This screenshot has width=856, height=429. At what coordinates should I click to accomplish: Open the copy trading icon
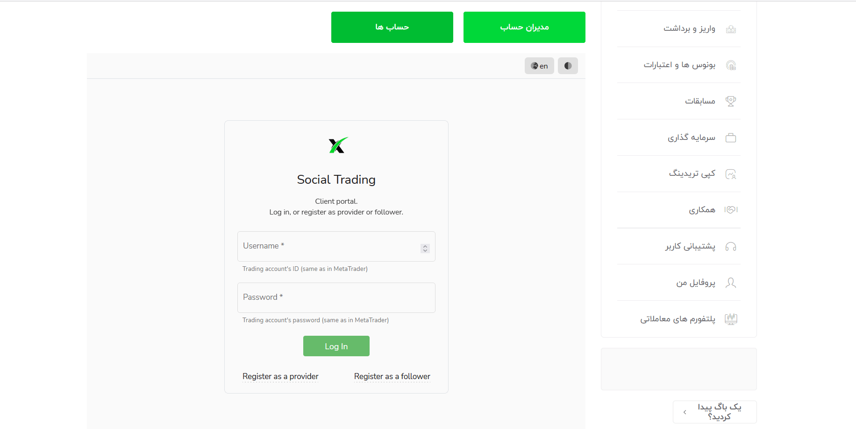pos(731,174)
